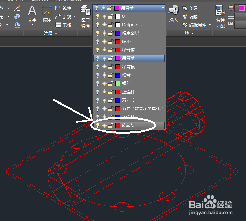
Task: Select the 待用图层 layer
Action: tap(129, 33)
